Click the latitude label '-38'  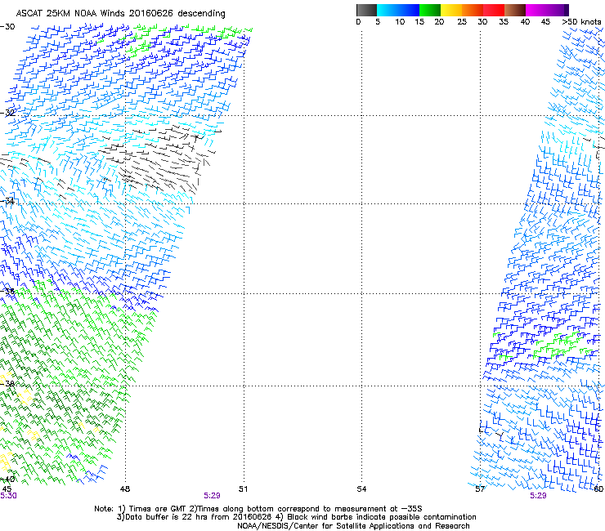(x=7, y=384)
